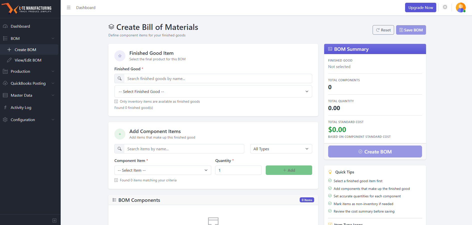Click the Production menu label
Viewport: 472px width, 225px height.
tap(20, 71)
